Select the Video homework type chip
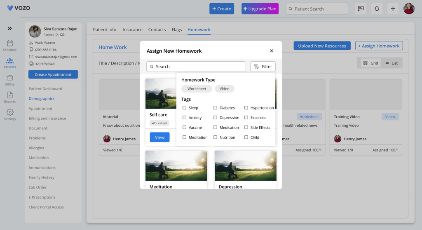This screenshot has width=422, height=230. pyautogui.click(x=225, y=89)
